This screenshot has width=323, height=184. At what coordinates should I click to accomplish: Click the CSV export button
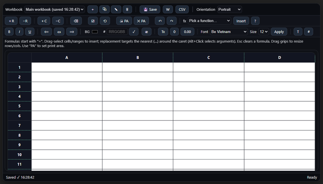point(182,9)
